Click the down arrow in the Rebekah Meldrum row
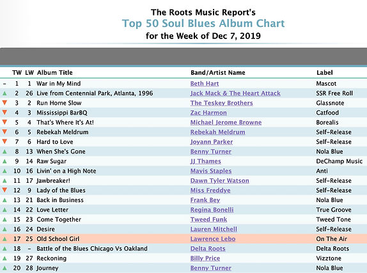 tap(4, 132)
